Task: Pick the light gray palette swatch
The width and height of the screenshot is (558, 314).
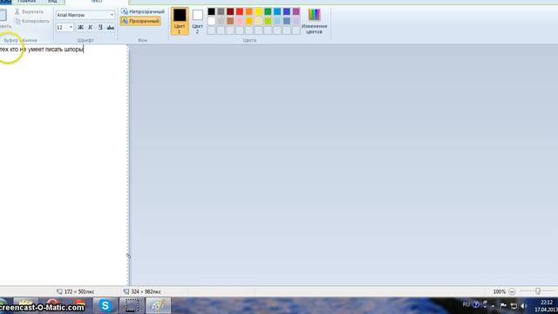Action: [221, 21]
